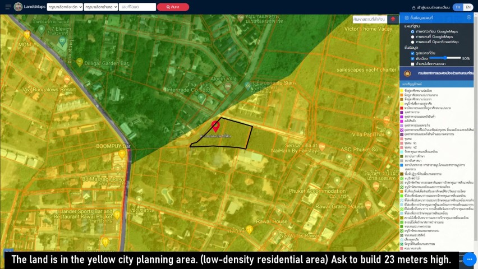478x269 pixels.
Task: Click the Victor's home Vacay label
Action: tap(368, 29)
